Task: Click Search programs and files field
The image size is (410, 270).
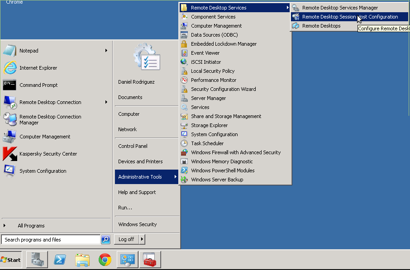Action: pos(51,239)
